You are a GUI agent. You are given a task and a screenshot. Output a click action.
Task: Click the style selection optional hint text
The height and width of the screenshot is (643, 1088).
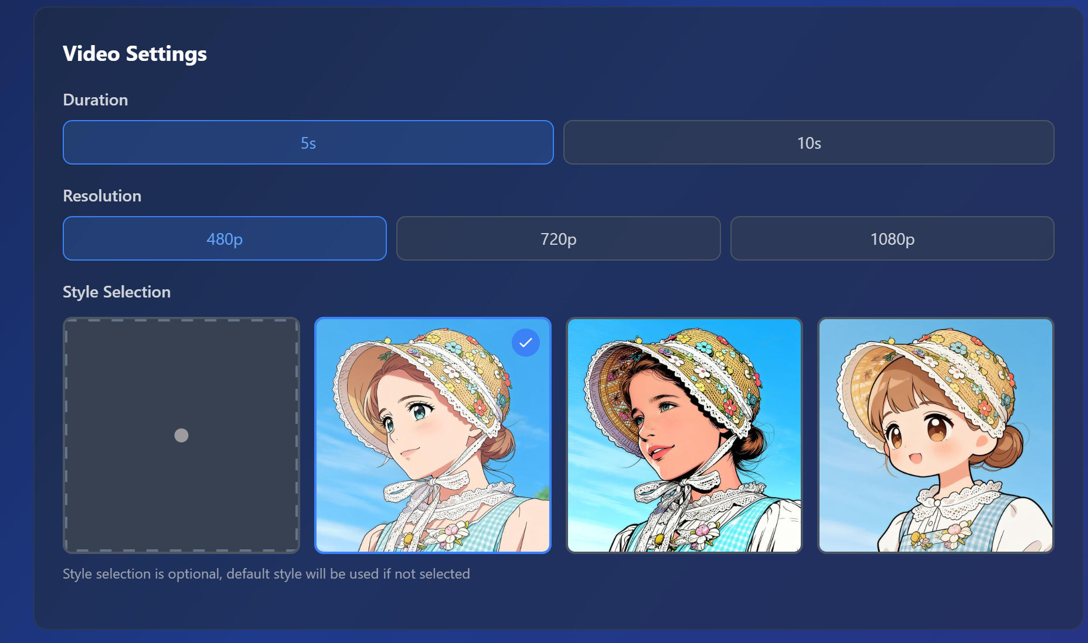(x=266, y=574)
